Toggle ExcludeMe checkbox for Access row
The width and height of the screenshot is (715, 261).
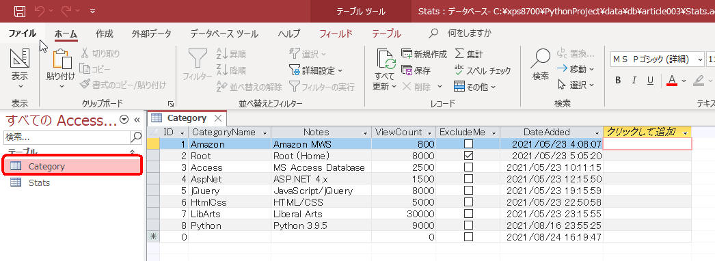[468, 167]
